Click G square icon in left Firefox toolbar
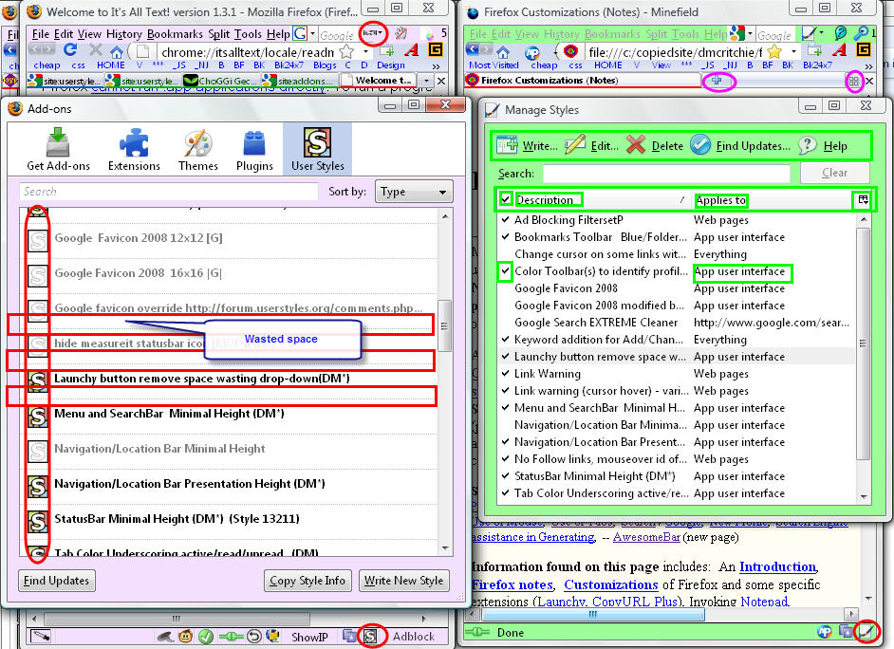Image resolution: width=894 pixels, height=649 pixels. 436,50
